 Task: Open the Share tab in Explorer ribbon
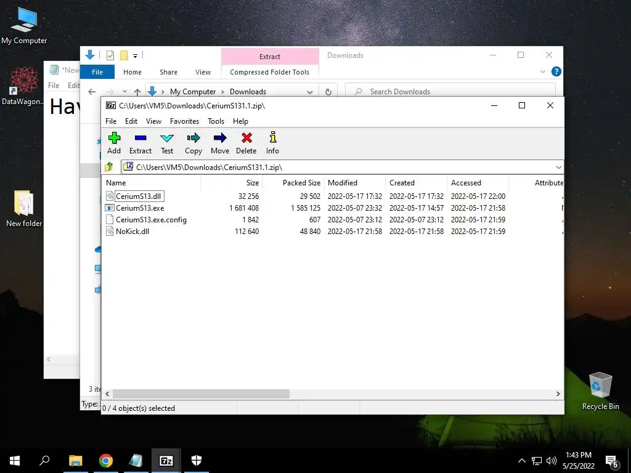[168, 72]
